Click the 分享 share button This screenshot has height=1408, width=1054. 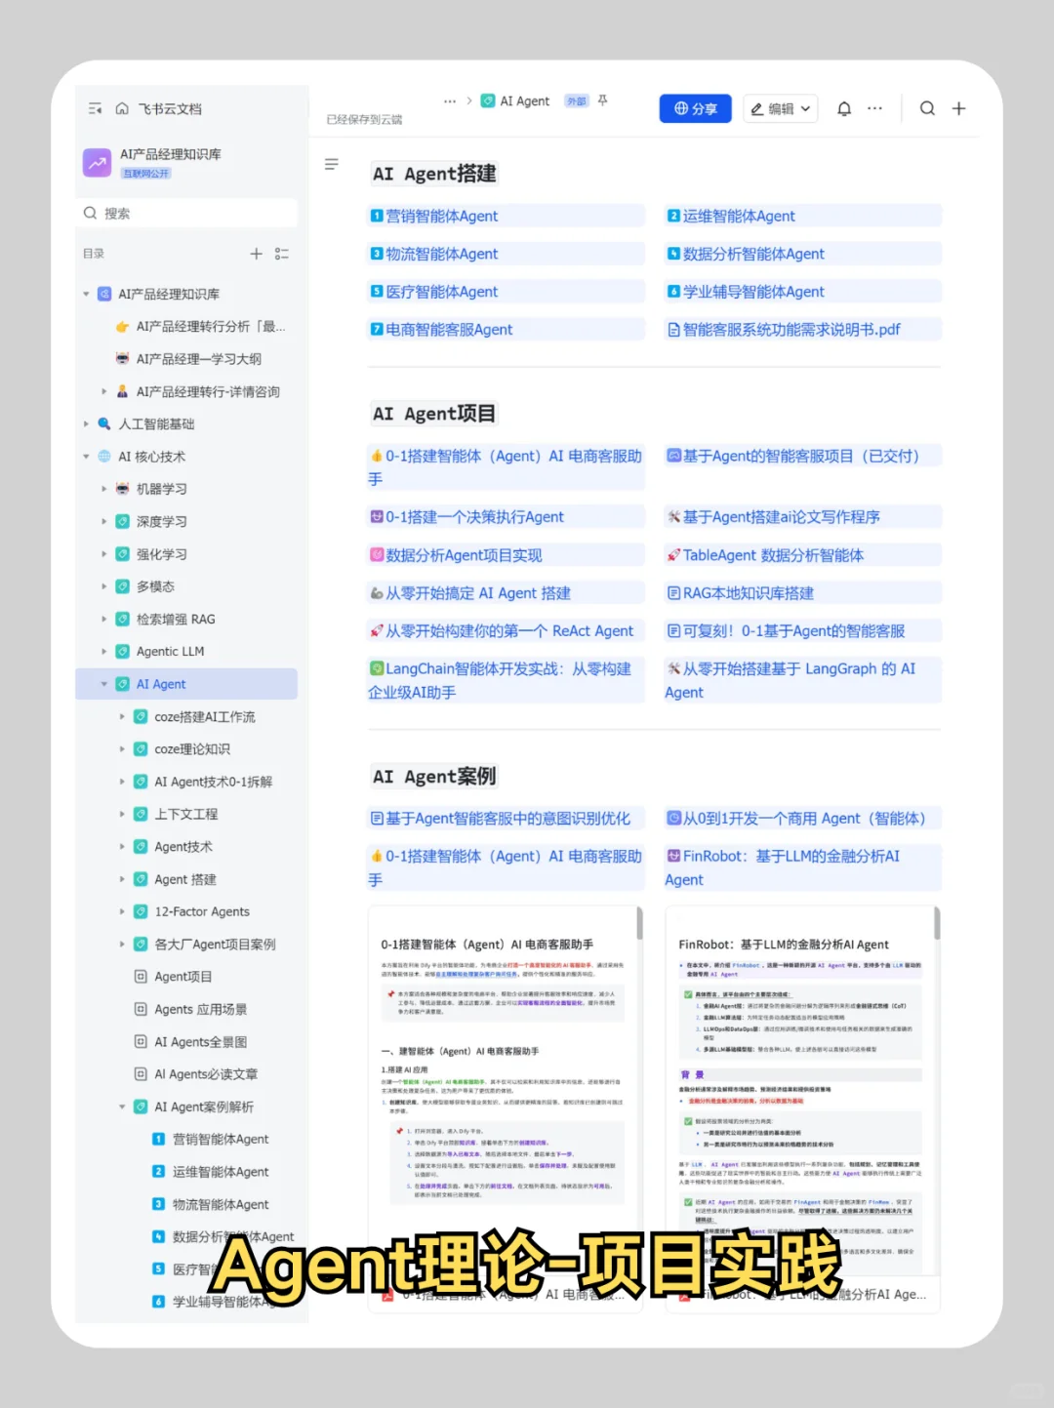click(x=695, y=108)
